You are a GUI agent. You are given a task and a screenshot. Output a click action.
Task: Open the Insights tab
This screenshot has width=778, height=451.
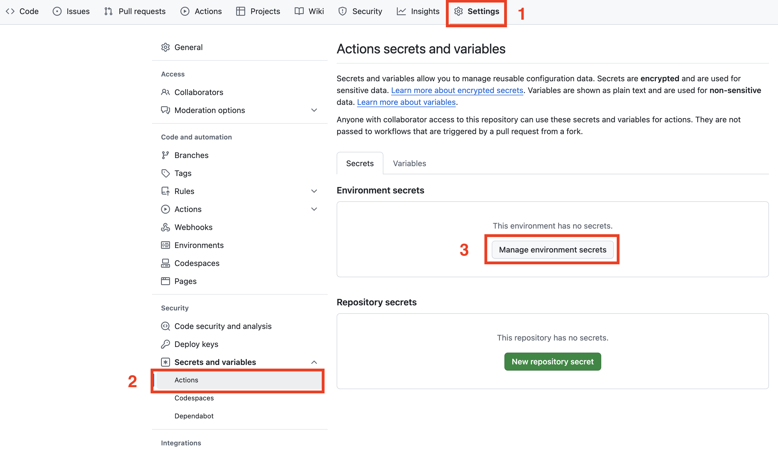[x=418, y=12]
